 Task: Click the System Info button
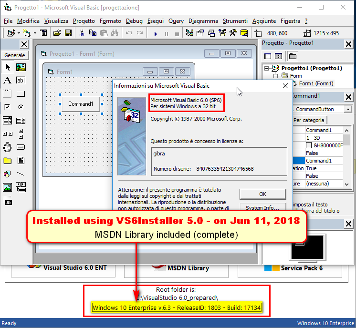262,207
